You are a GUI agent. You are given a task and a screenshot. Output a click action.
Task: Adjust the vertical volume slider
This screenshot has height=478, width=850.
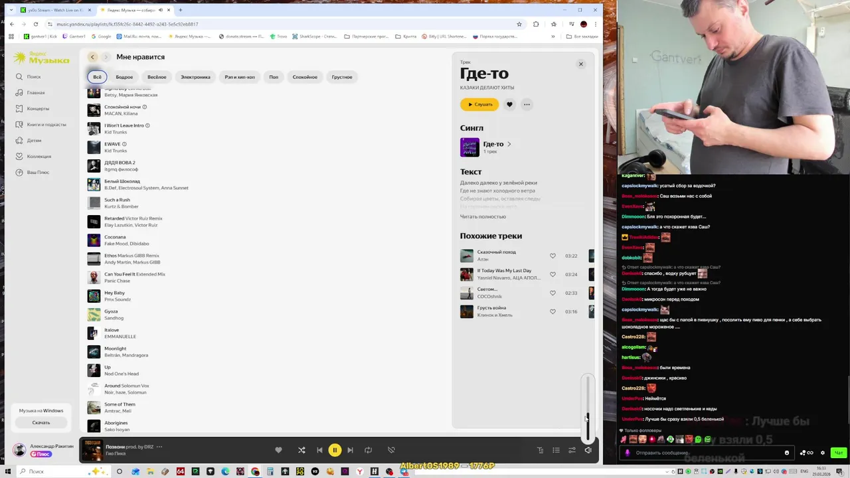pyautogui.click(x=587, y=410)
